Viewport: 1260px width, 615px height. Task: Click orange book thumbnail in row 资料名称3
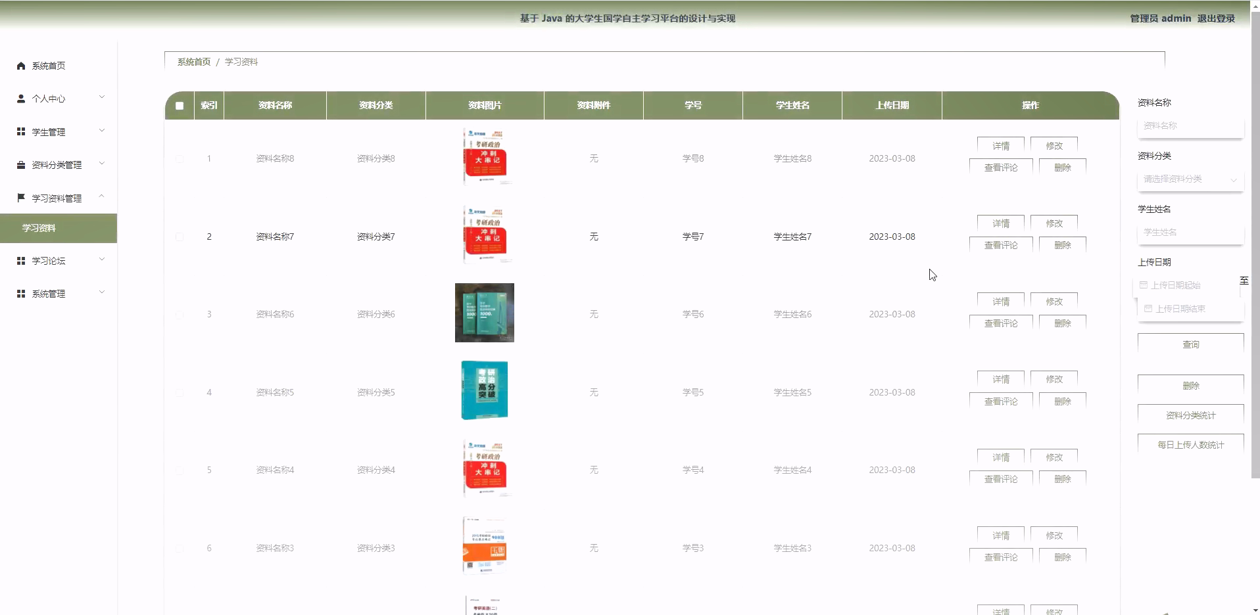[485, 546]
